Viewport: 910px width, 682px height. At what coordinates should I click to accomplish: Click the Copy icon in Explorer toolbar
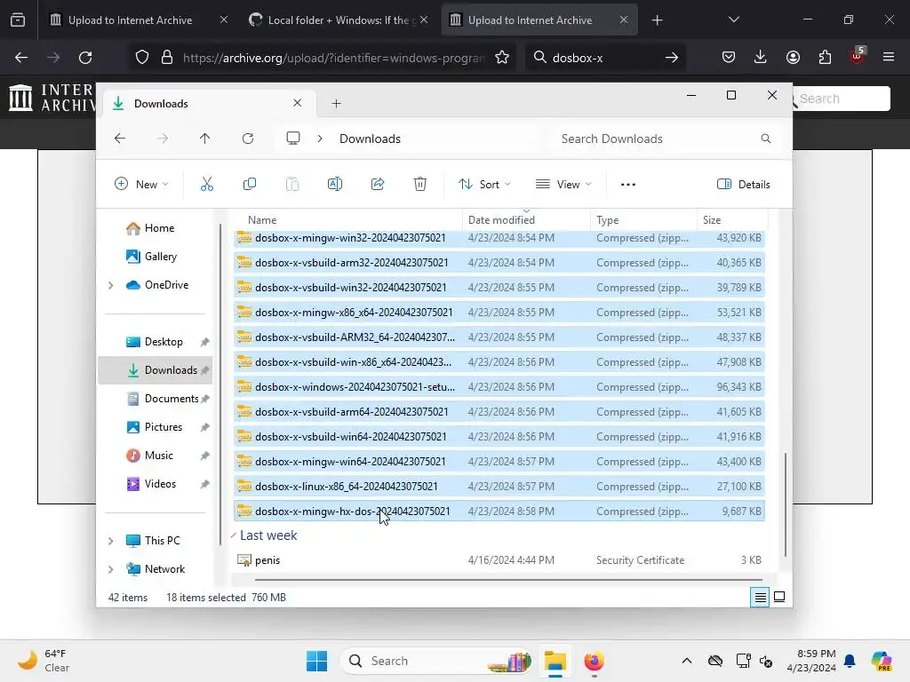[x=250, y=185]
